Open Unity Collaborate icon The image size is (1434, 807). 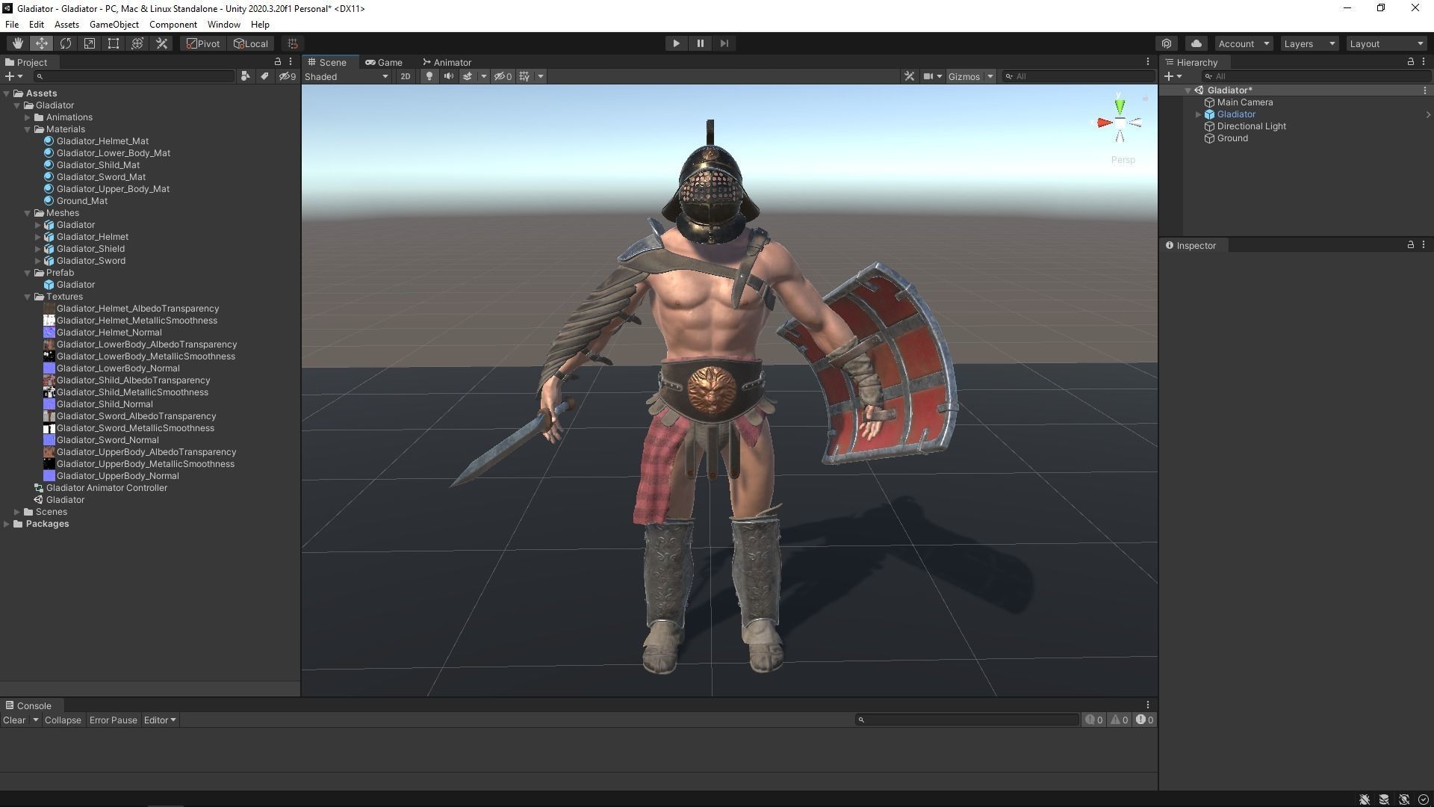click(1167, 43)
